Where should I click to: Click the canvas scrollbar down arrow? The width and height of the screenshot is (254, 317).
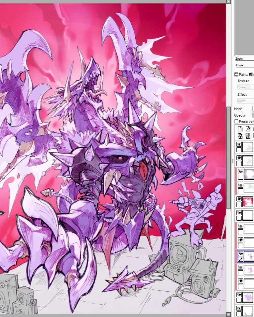(228, 315)
